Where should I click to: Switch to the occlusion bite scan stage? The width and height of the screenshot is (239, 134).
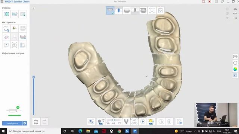point(143,10)
